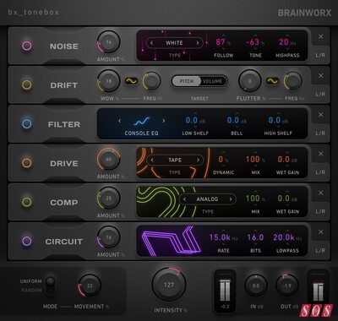Click the FLUTTER amount knob

point(250,81)
